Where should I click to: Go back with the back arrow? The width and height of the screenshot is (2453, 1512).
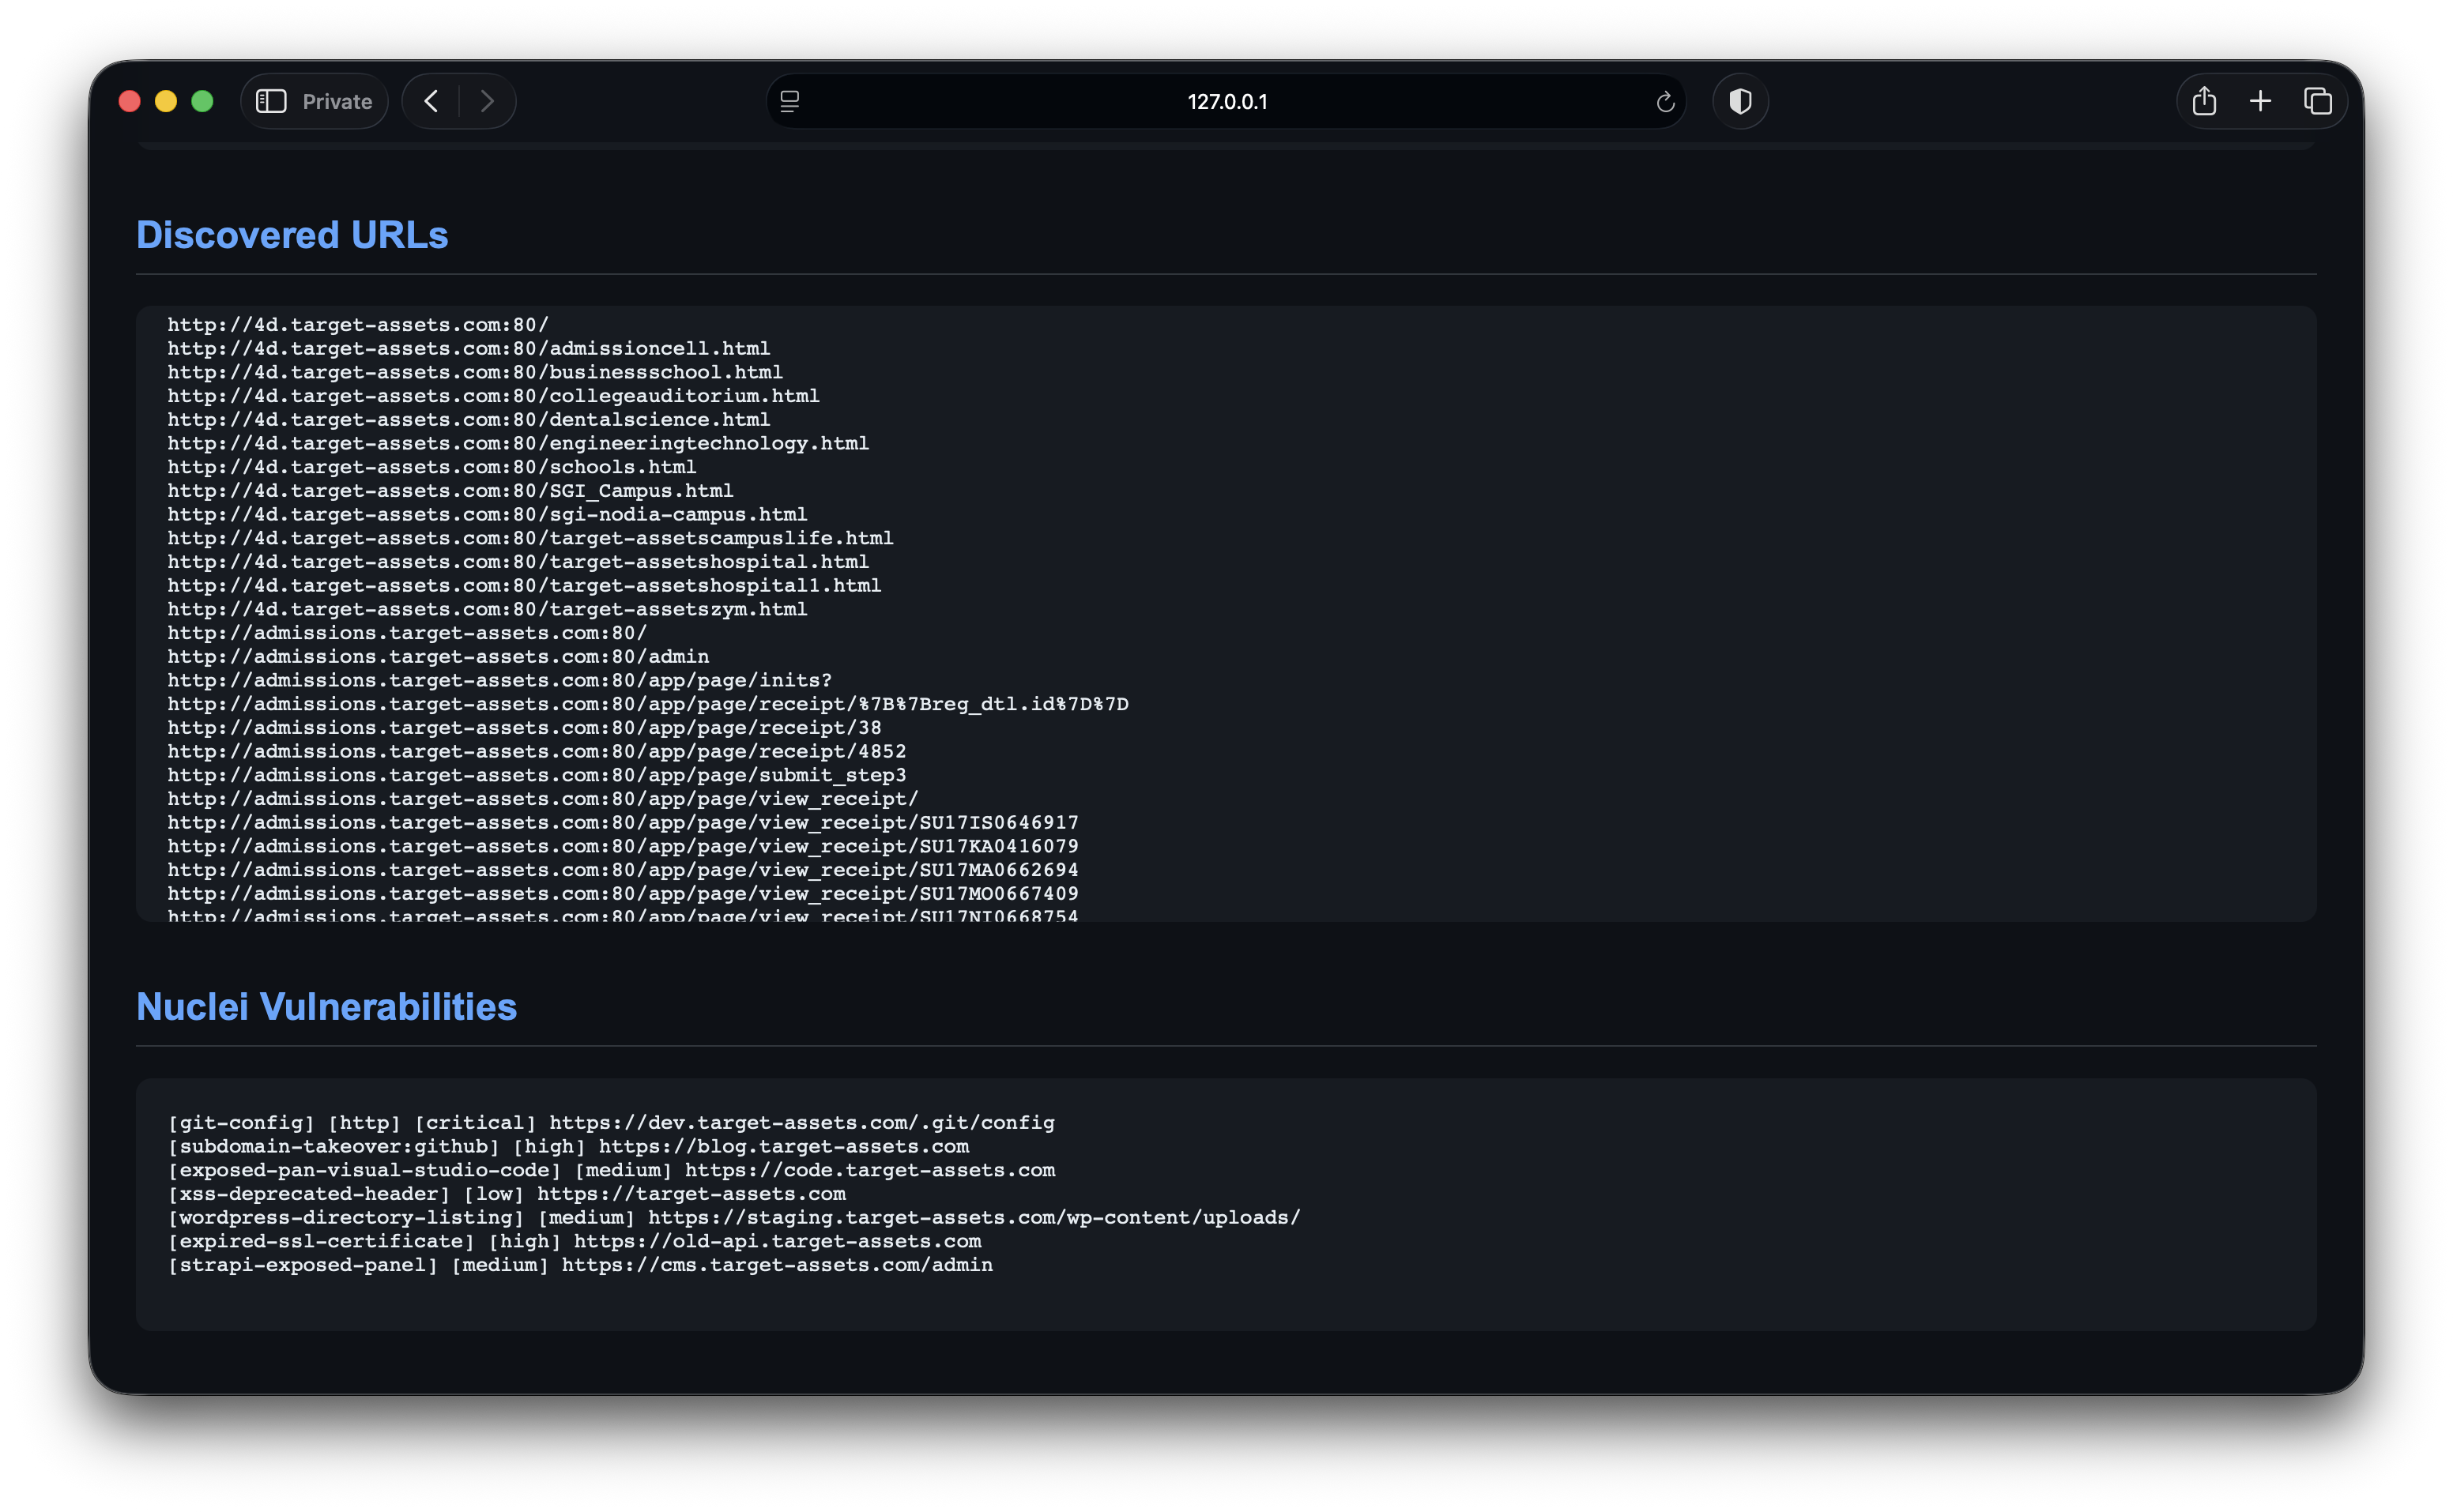[x=431, y=101]
